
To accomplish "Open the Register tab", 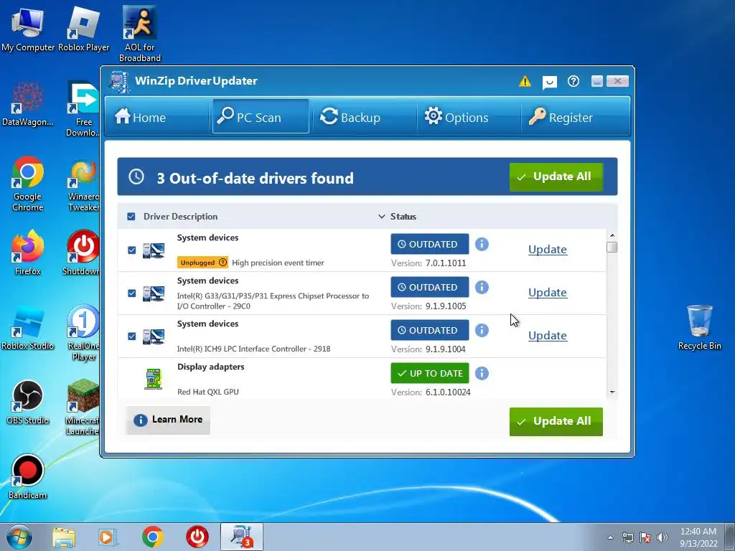I will click(575, 116).
